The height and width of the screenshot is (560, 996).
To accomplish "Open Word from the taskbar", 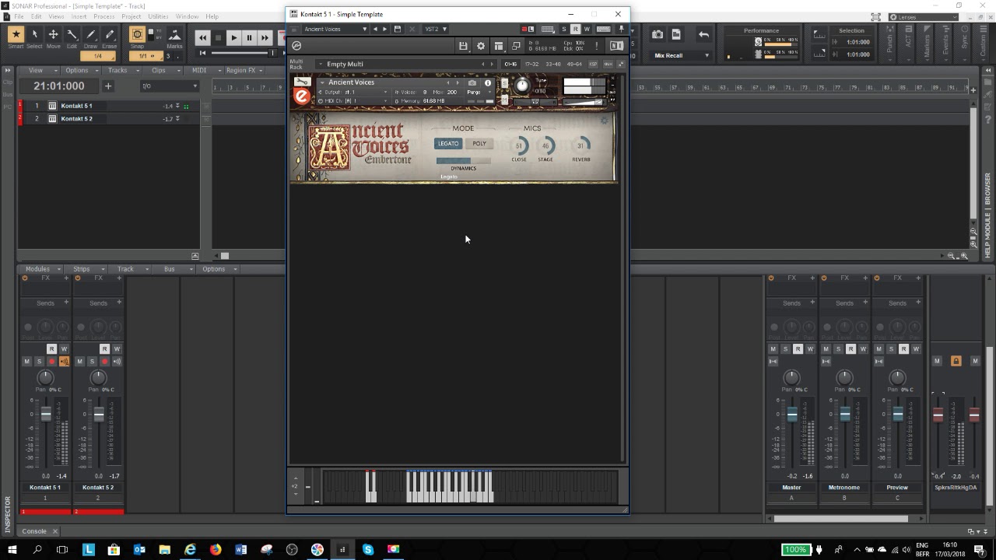I will [x=240, y=550].
